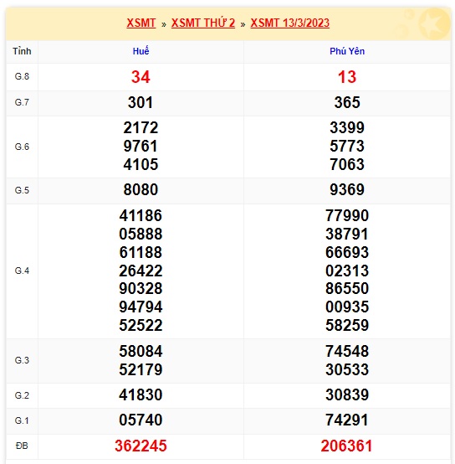Select Phú Yên G.1 number 74291
455x464 pixels.
pyautogui.click(x=347, y=420)
